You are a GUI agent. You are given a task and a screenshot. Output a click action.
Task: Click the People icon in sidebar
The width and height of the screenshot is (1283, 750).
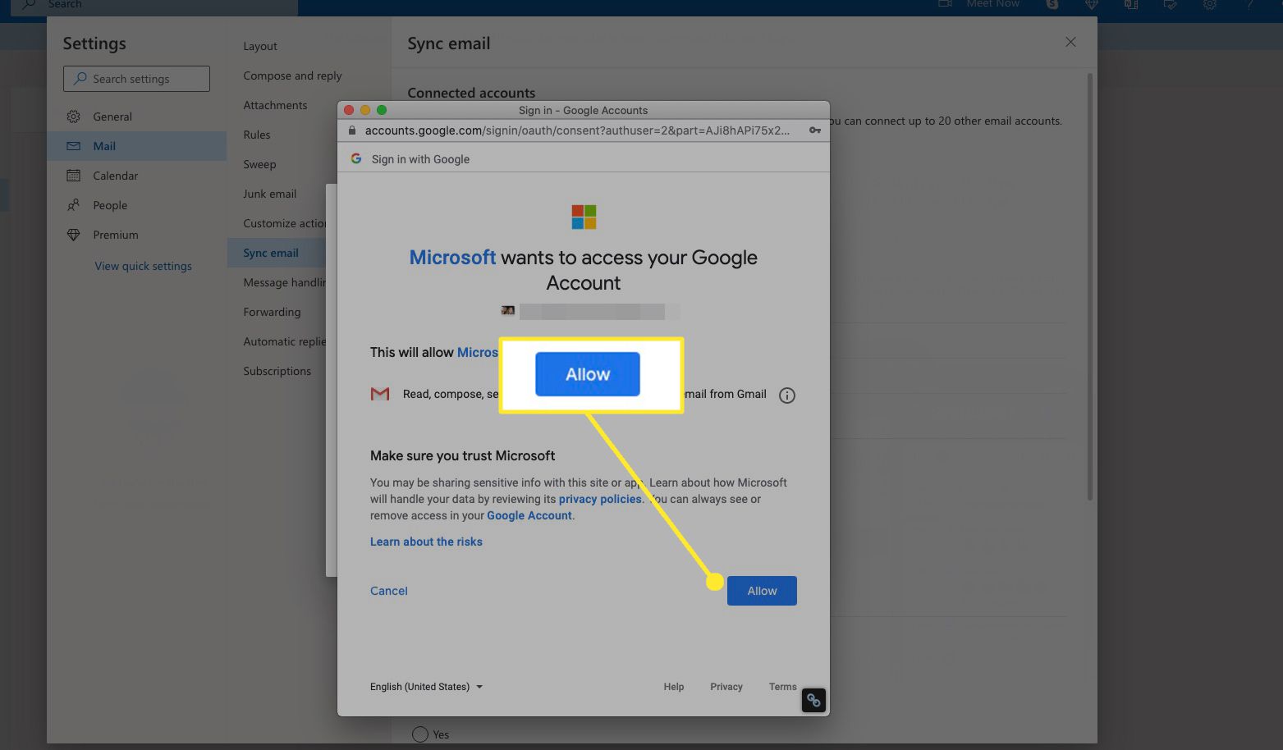[74, 205]
